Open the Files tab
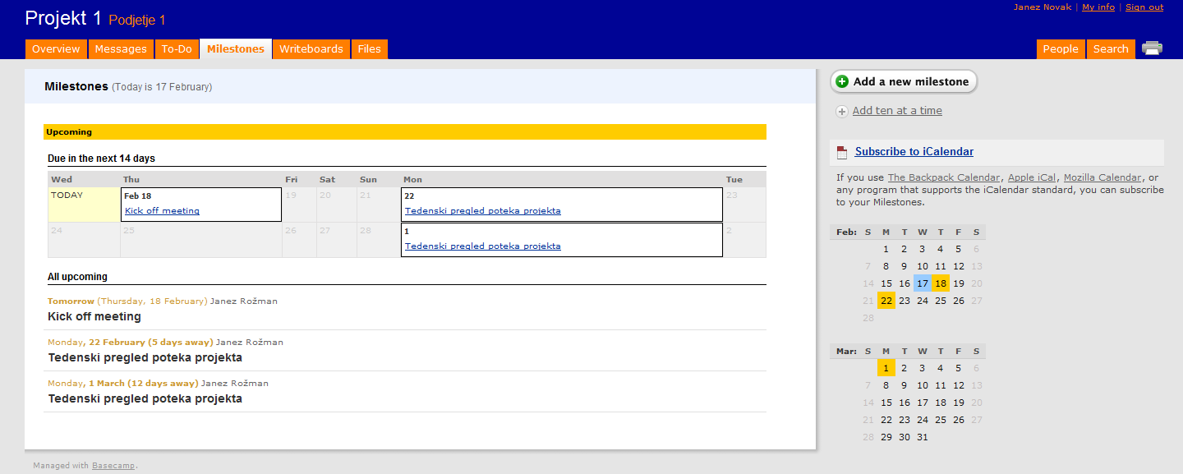 tap(370, 49)
